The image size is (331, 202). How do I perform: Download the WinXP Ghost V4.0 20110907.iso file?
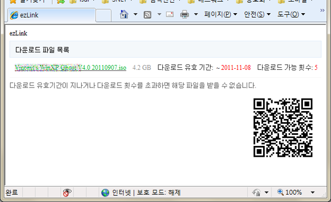click(71, 67)
